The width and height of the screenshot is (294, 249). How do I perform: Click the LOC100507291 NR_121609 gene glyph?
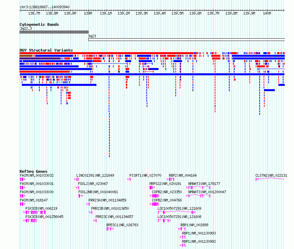(177, 212)
